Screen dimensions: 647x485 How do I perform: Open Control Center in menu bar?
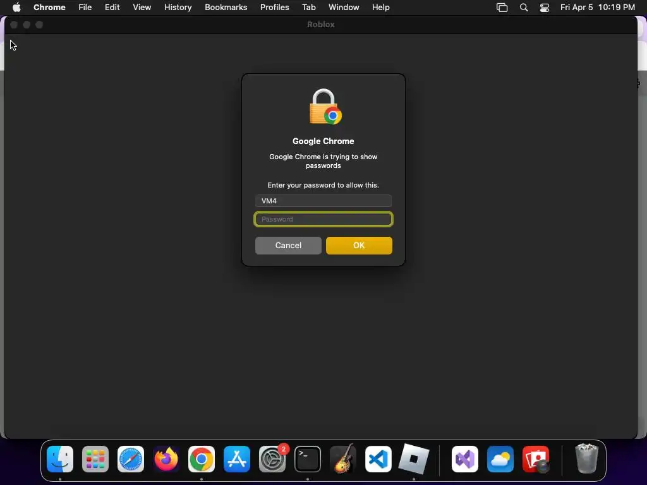pyautogui.click(x=545, y=8)
